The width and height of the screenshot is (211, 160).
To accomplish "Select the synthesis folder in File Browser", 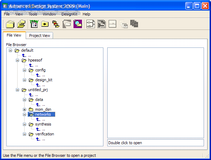I will coord(43,124).
